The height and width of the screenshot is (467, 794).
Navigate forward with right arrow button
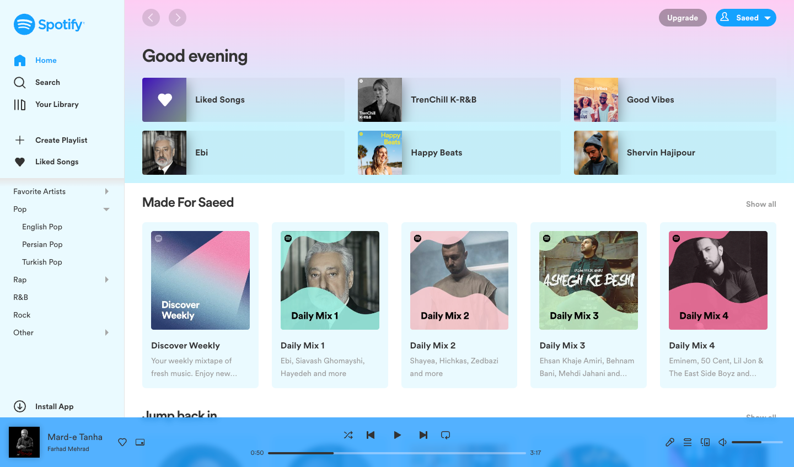[178, 18]
